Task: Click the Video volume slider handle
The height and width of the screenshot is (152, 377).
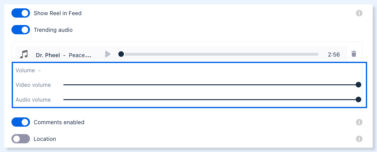Action: click(x=358, y=85)
